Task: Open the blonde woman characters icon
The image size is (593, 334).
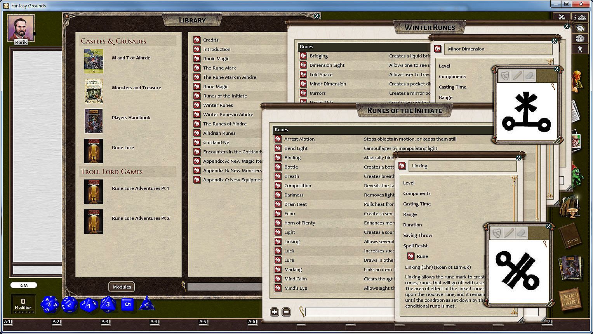Action: click(577, 82)
